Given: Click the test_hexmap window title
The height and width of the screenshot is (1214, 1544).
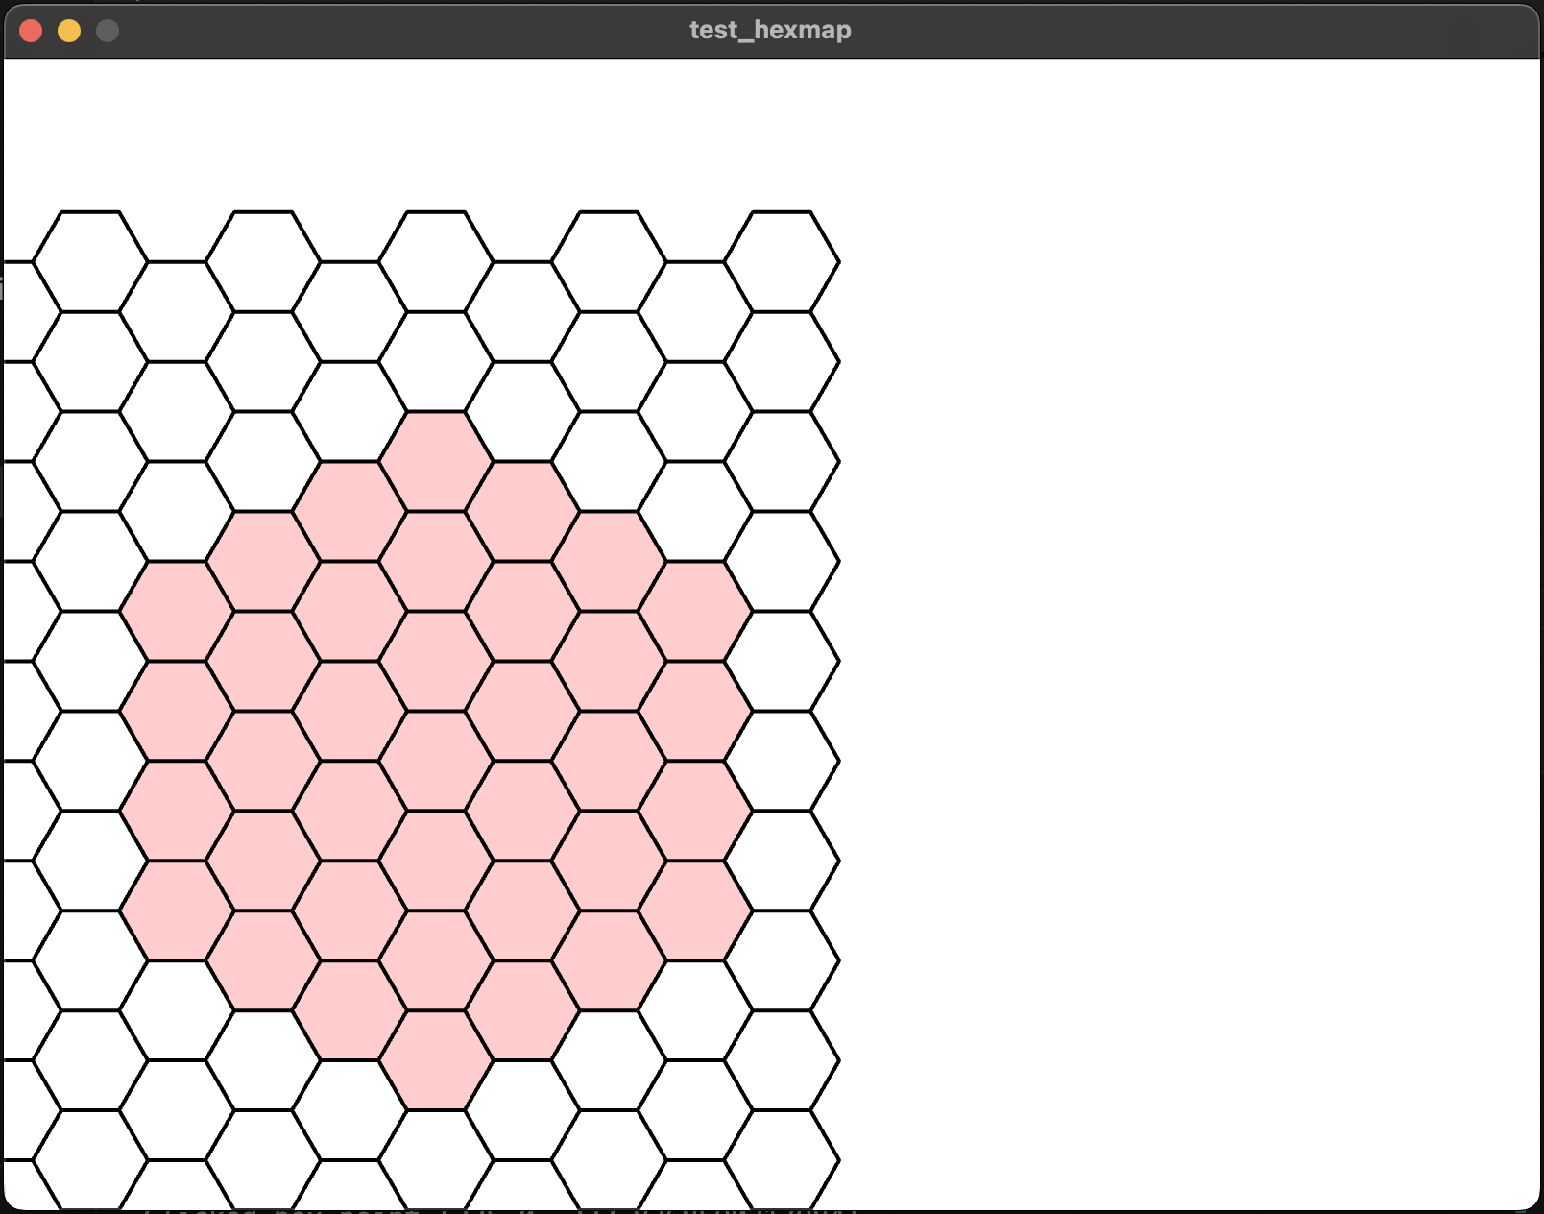Looking at the screenshot, I should pos(770,30).
